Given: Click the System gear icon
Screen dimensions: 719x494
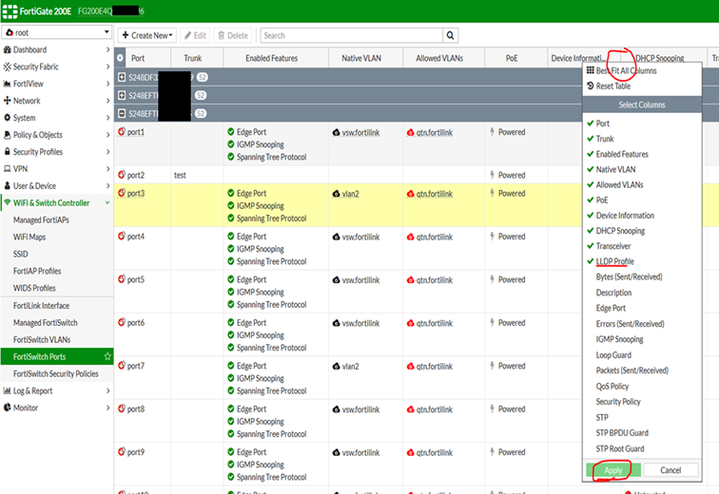Looking at the screenshot, I should pyautogui.click(x=7, y=118).
